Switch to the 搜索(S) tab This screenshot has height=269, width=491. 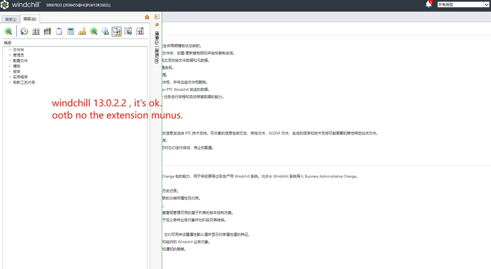[11, 19]
